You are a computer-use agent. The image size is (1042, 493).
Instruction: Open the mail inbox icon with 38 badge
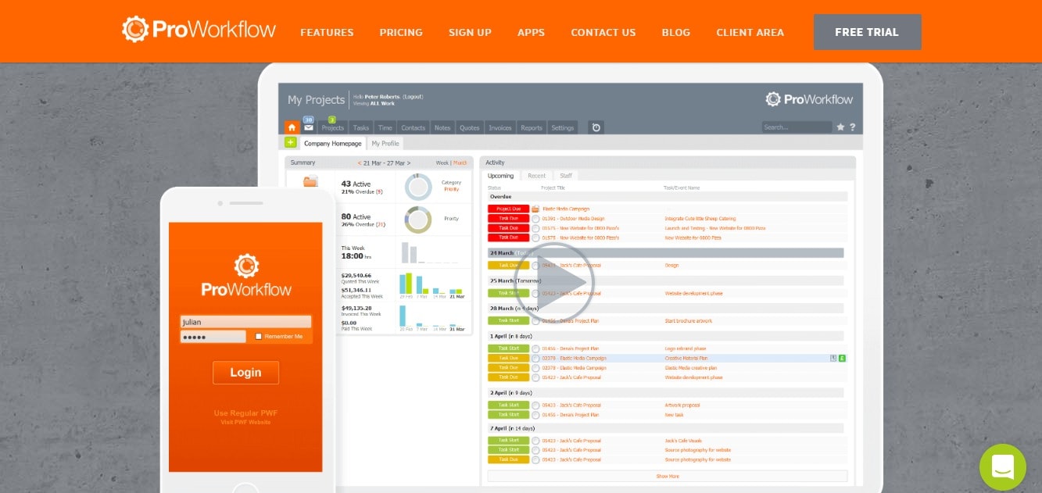(308, 127)
